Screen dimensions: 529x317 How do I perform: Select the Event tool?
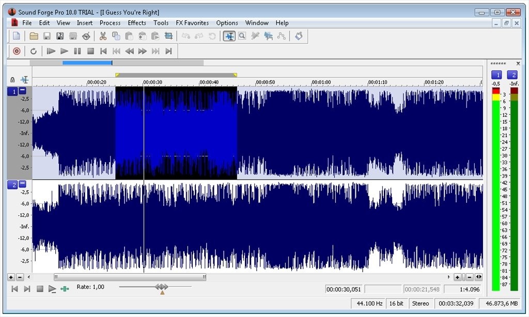pos(269,36)
